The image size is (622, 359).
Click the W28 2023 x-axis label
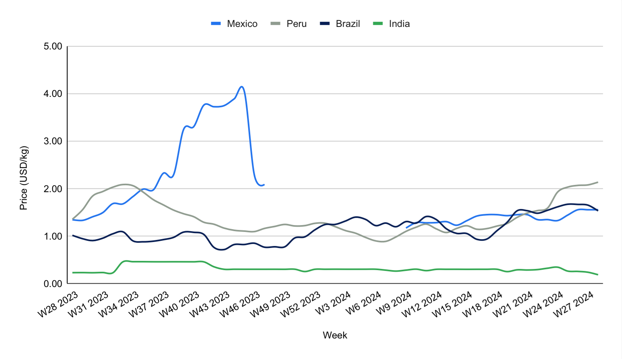pyautogui.click(x=58, y=304)
